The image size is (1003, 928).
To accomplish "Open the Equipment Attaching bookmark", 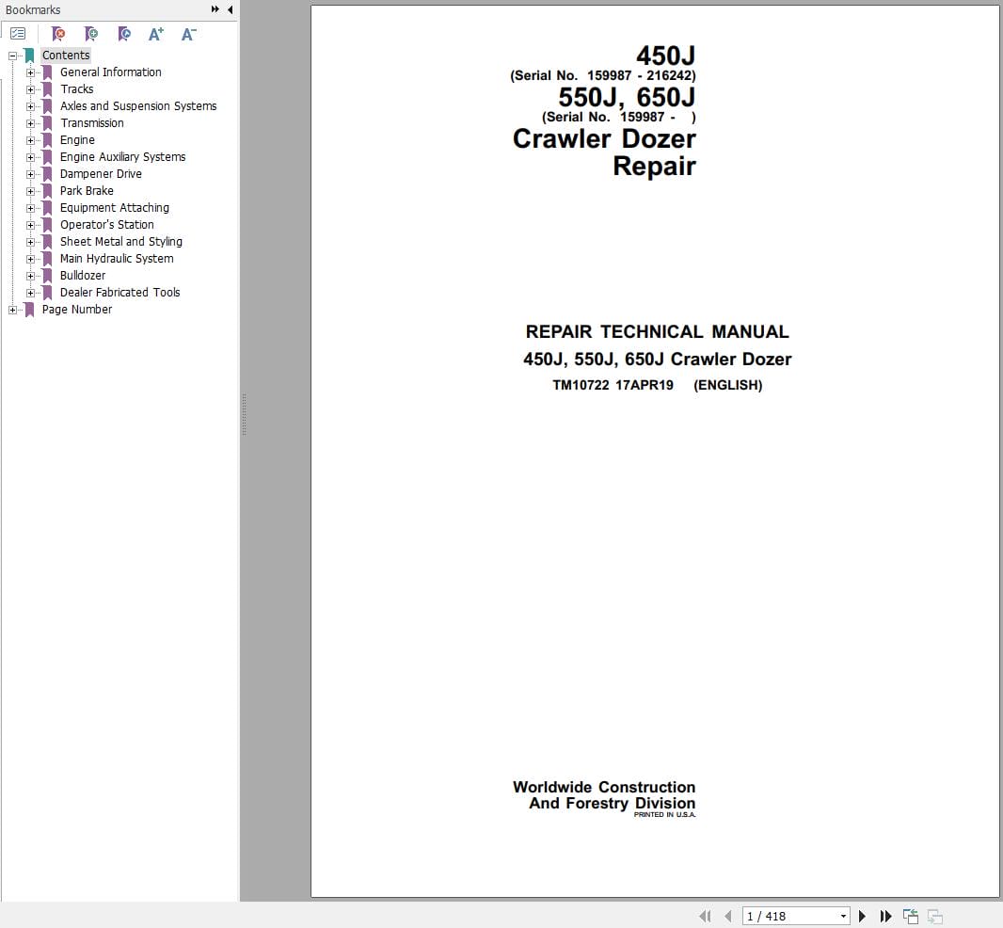I will click(115, 208).
